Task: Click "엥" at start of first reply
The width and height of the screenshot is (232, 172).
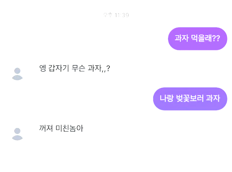Action: (x=43, y=68)
